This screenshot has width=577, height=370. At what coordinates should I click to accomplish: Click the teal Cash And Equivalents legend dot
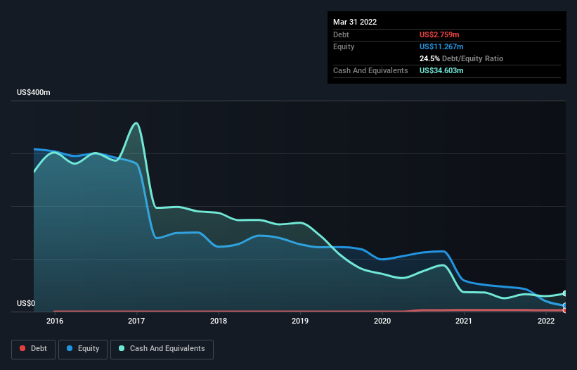[x=122, y=348]
